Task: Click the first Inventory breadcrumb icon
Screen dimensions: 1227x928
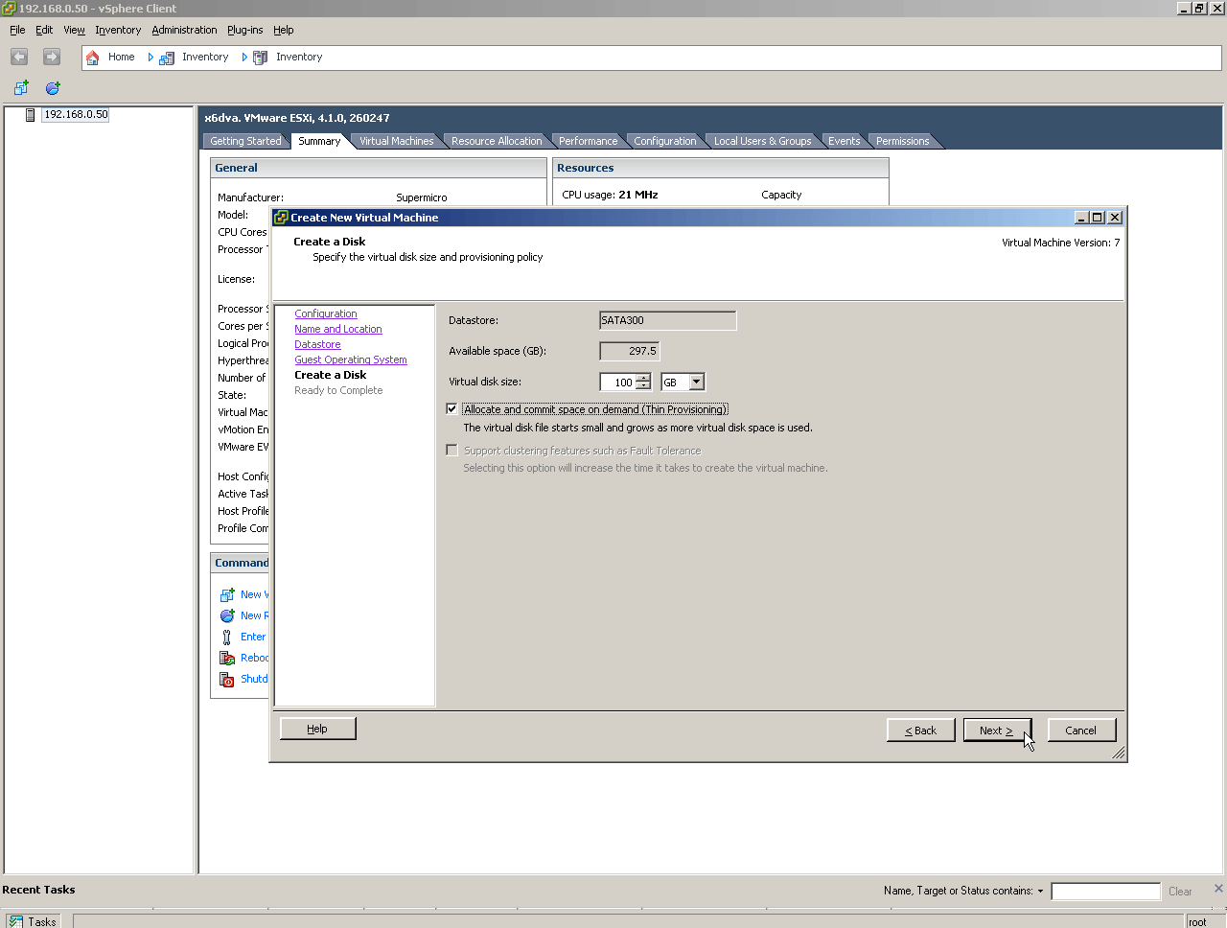Action: click(x=167, y=58)
